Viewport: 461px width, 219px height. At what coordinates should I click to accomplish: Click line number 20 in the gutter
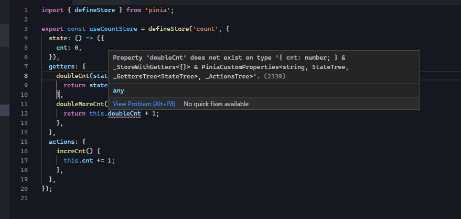click(24, 189)
